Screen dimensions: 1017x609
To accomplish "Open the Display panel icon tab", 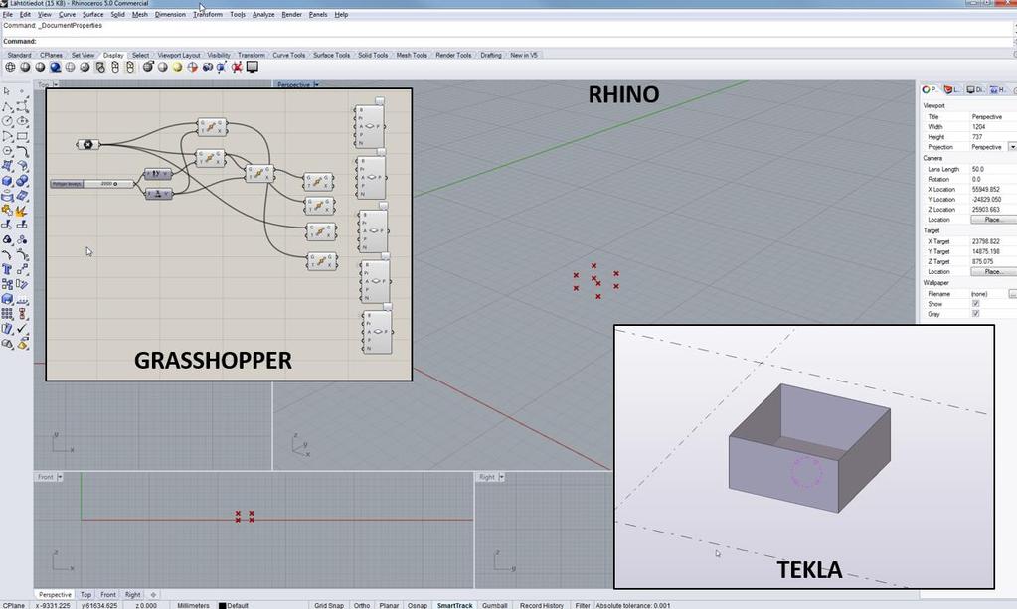I will pos(975,90).
